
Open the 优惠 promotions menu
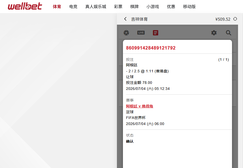[x=171, y=7]
